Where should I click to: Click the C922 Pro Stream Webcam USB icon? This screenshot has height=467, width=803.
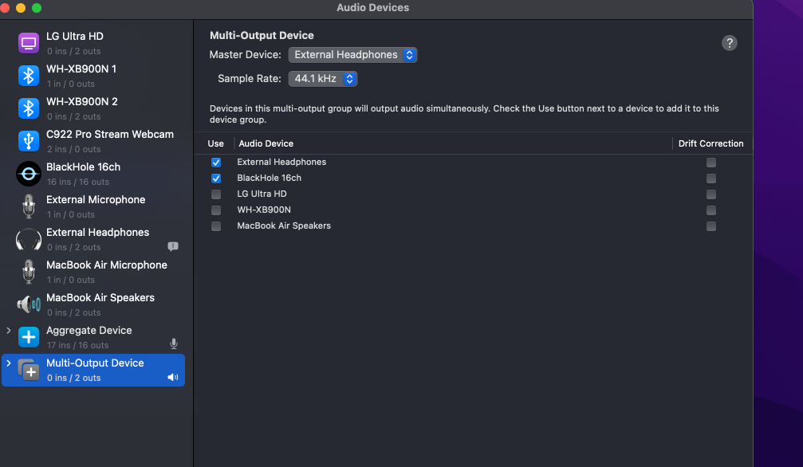[x=29, y=141]
